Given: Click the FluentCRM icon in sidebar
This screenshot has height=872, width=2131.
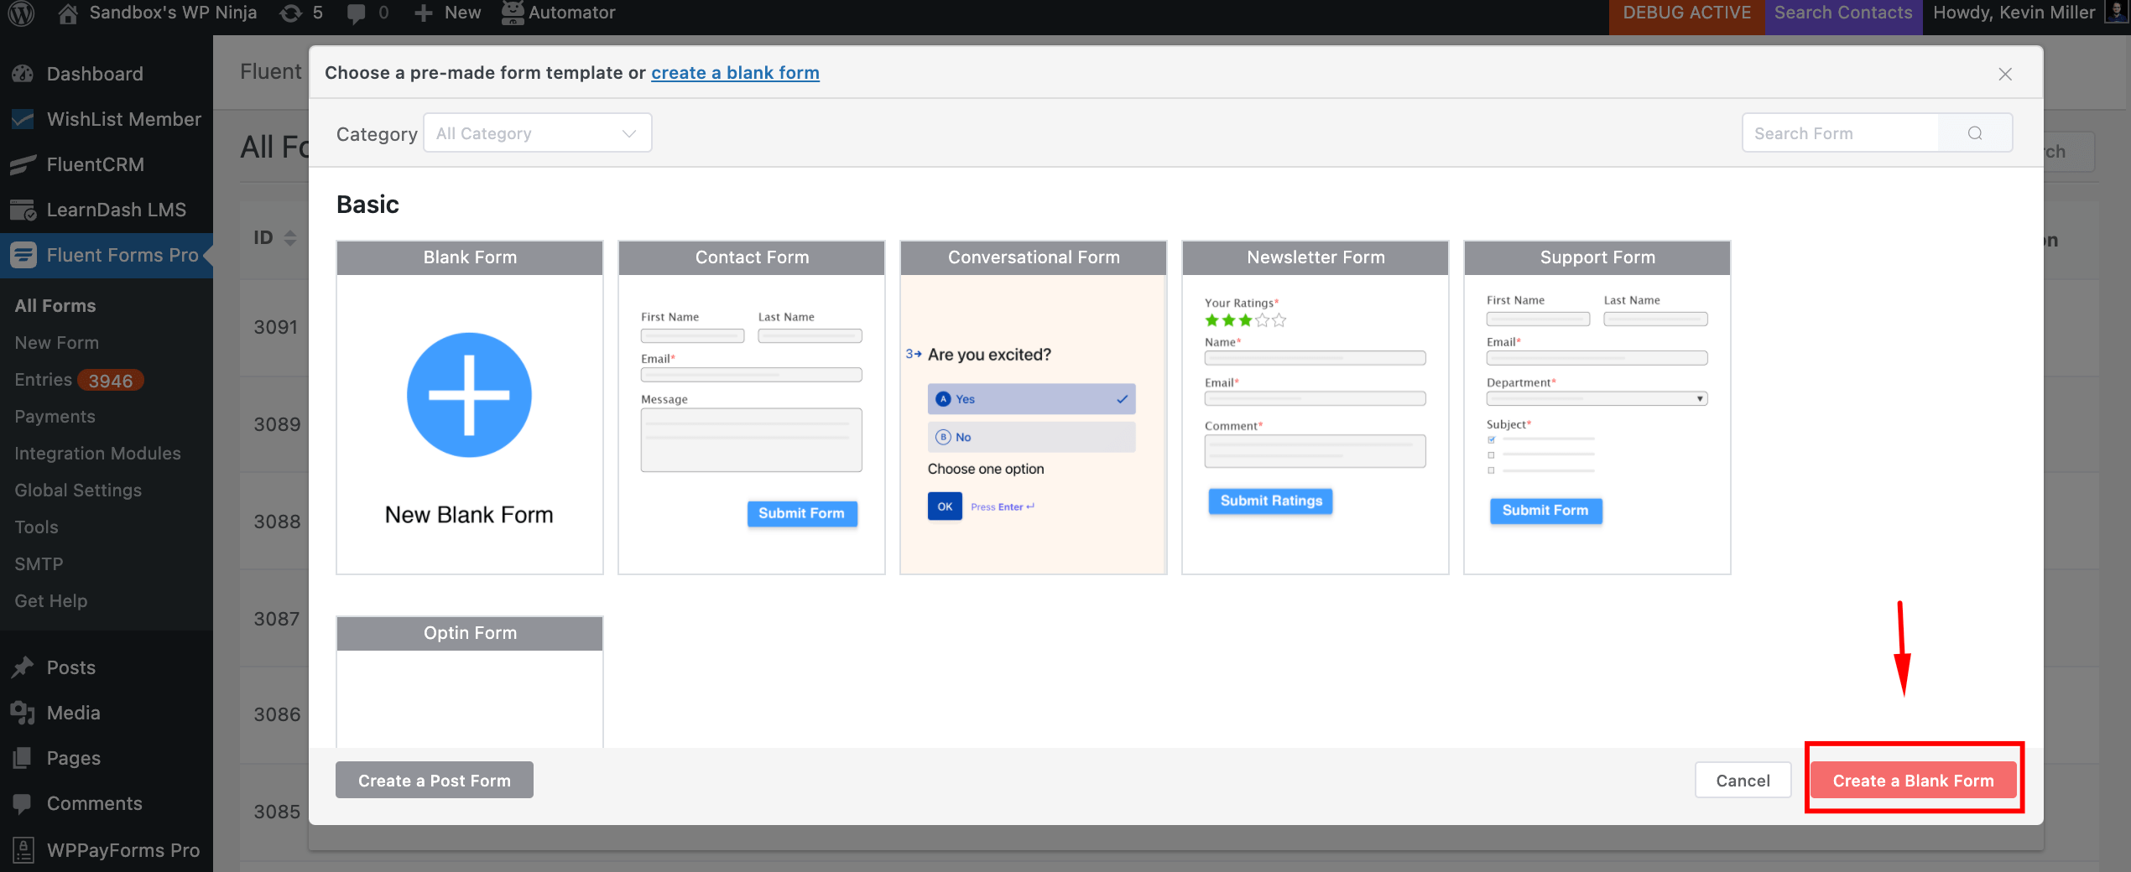Looking at the screenshot, I should coord(23,164).
